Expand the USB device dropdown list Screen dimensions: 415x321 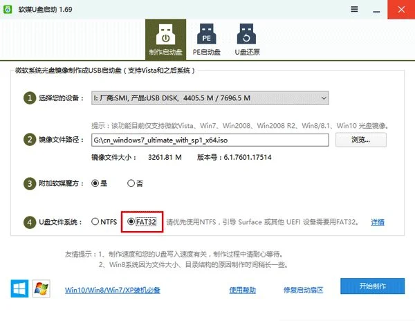click(210, 98)
